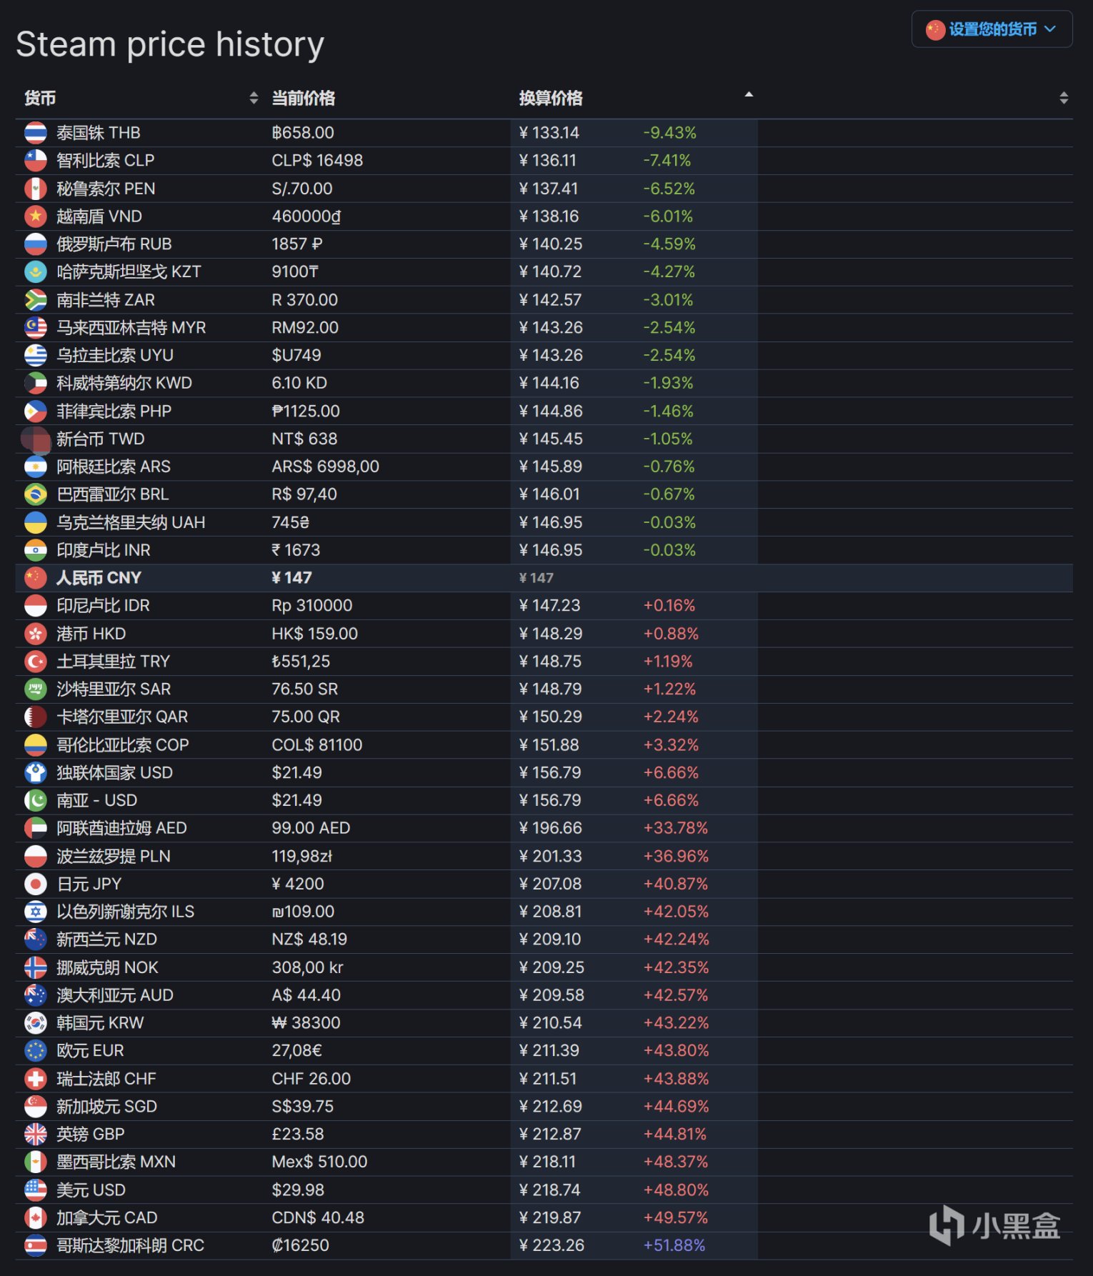This screenshot has height=1276, width=1093.
Task: Open the 设置您的货币 currency dropdown
Action: pyautogui.click(x=992, y=29)
